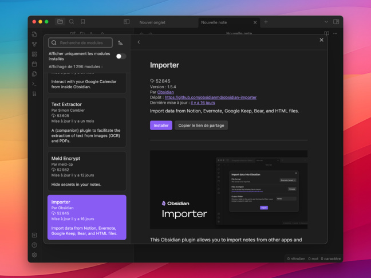The width and height of the screenshot is (371, 278).
Task: Open the file explorer folder icon
Action: point(60,22)
